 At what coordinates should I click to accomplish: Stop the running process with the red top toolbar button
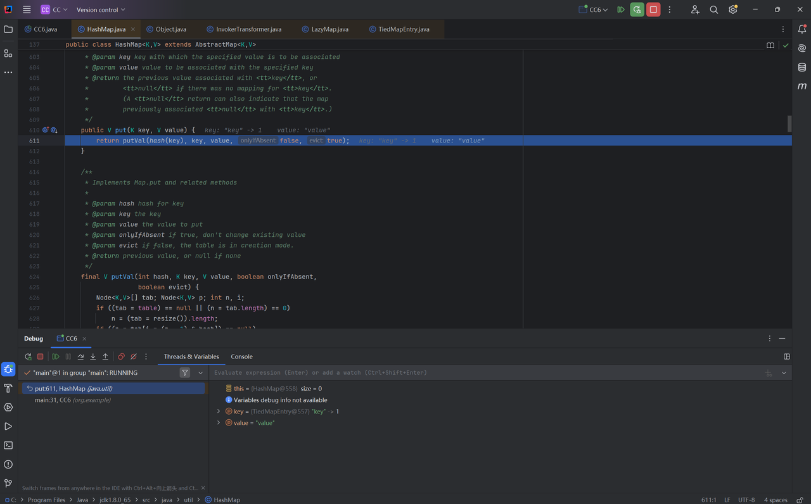(653, 9)
